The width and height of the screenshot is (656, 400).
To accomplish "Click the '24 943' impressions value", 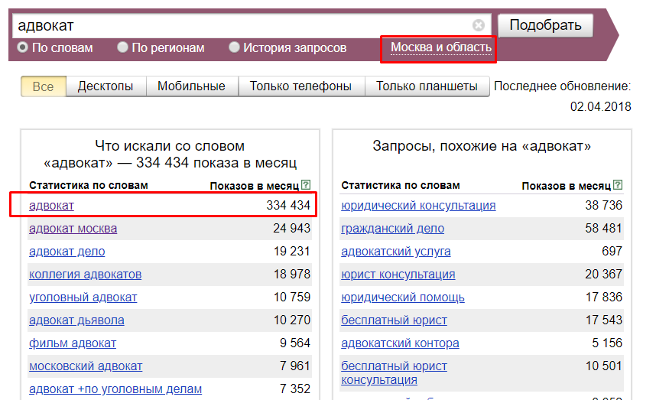I will coord(291,229).
